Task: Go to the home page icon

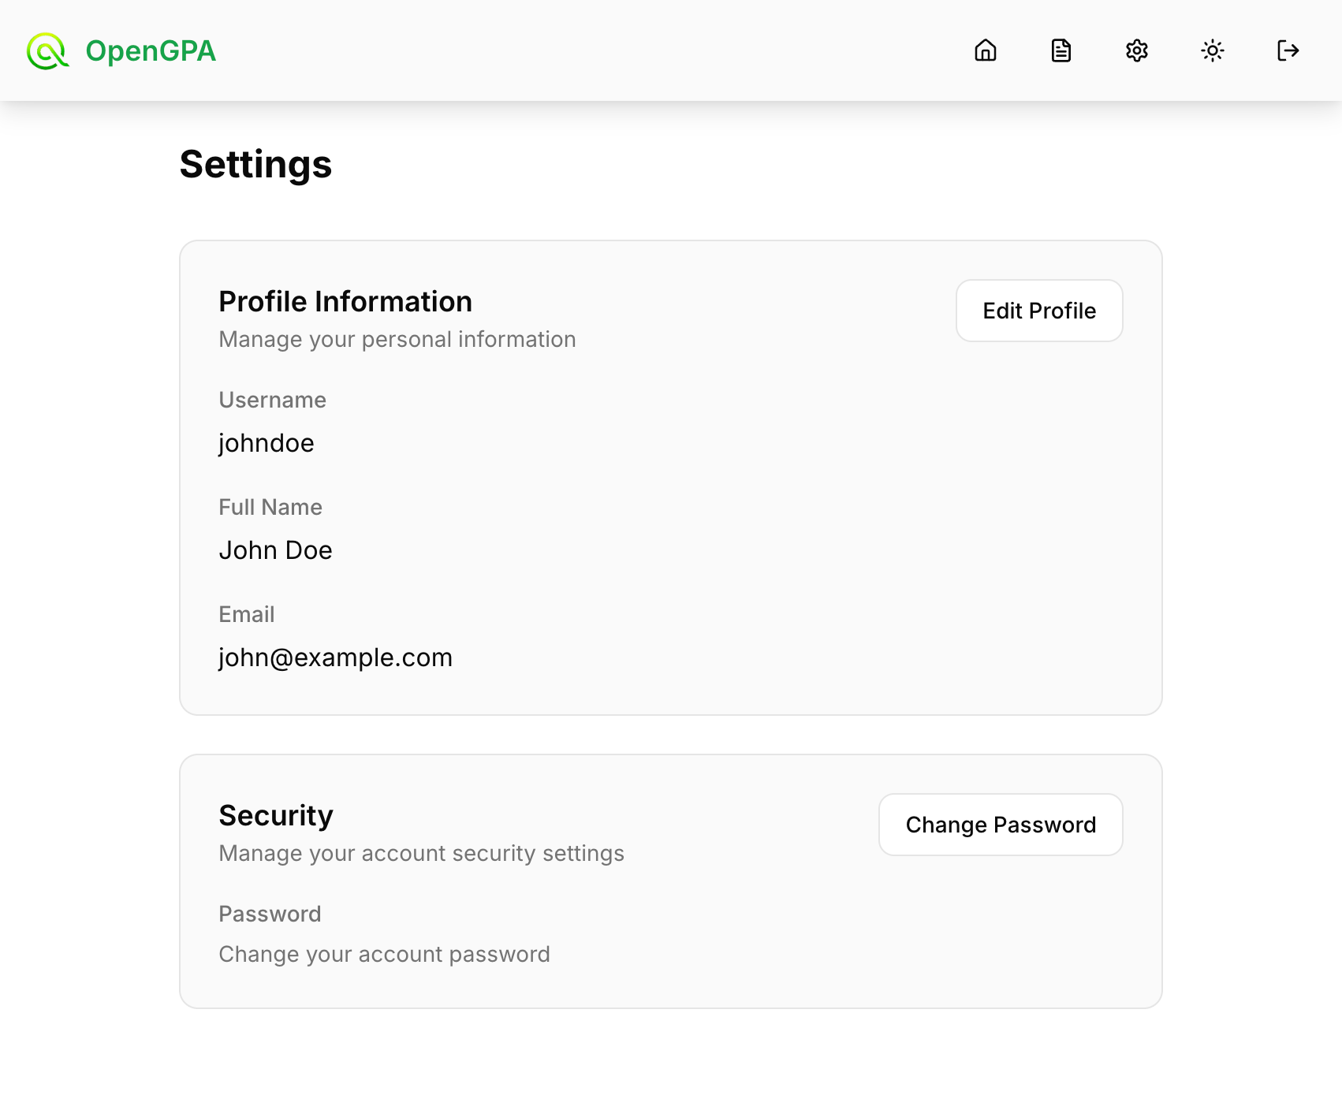Action: [985, 51]
